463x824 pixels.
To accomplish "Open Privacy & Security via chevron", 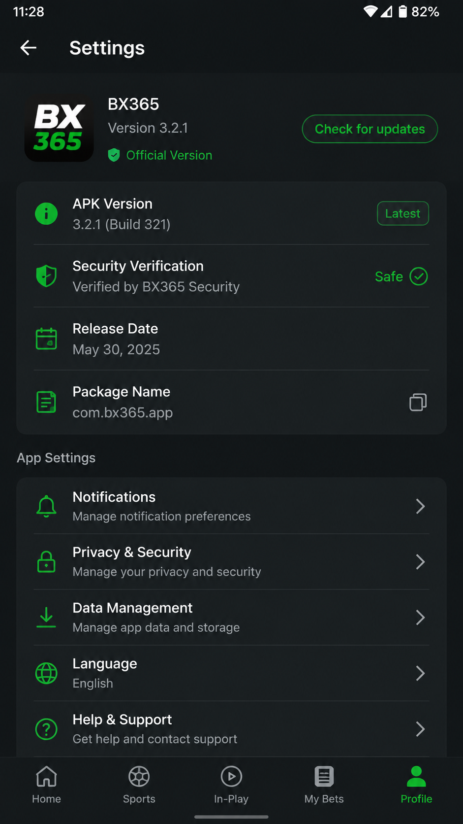I will click(420, 562).
